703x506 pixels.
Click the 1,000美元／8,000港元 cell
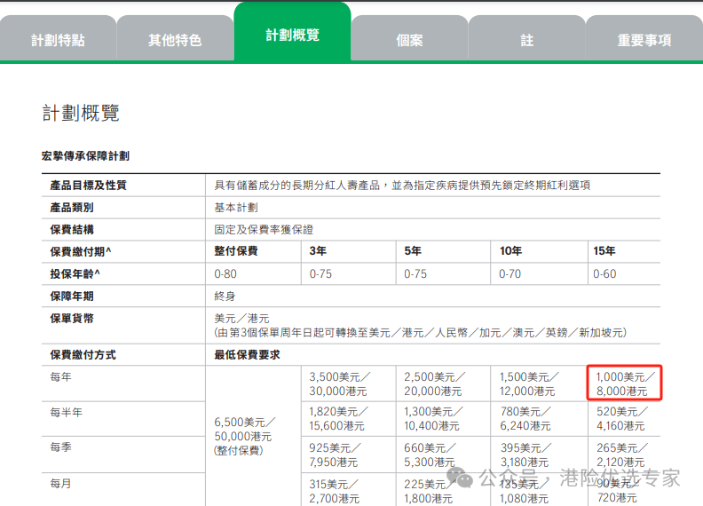tap(625, 383)
